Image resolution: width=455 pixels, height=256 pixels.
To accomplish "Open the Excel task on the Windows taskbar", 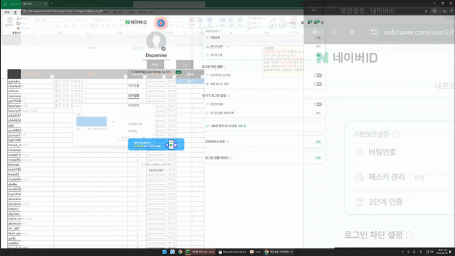I will click(200, 252).
